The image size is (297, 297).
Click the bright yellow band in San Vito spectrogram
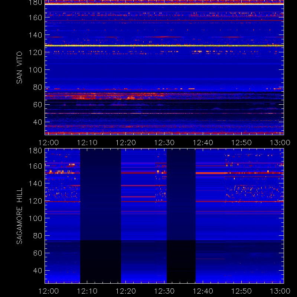164,46
